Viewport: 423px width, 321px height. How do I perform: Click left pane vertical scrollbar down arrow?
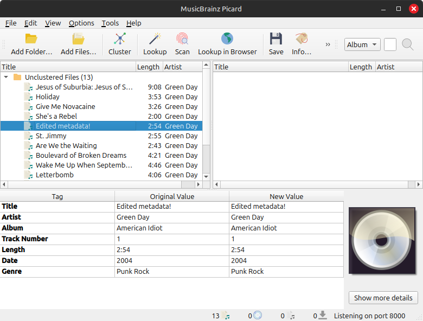[206, 177]
